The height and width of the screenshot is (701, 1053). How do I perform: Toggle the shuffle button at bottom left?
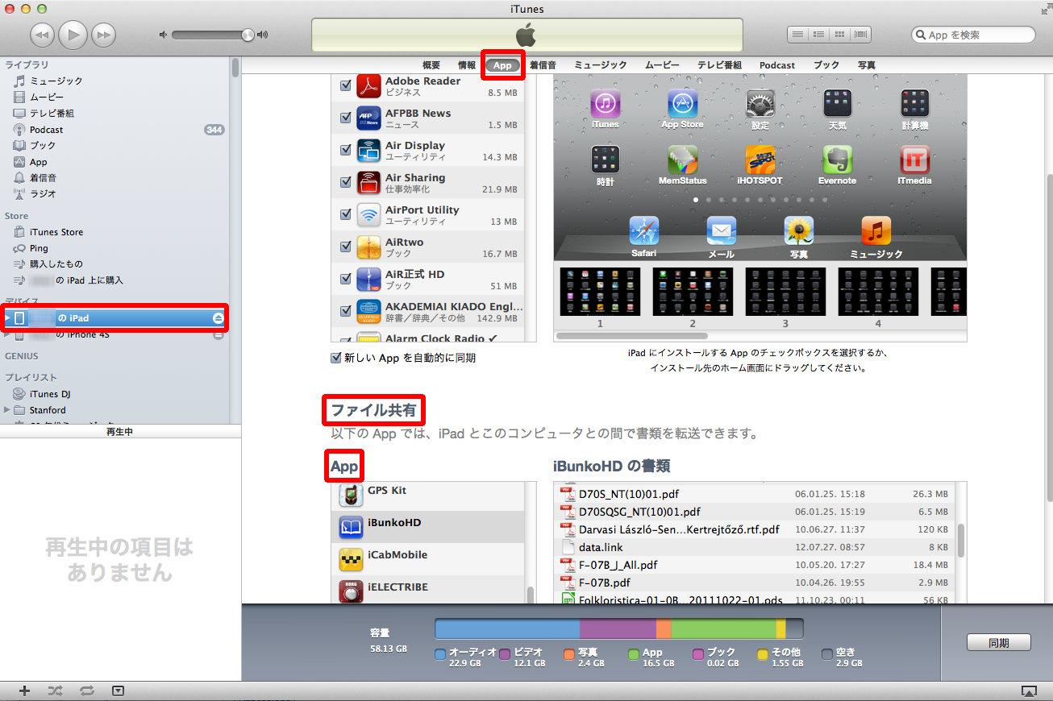55,691
